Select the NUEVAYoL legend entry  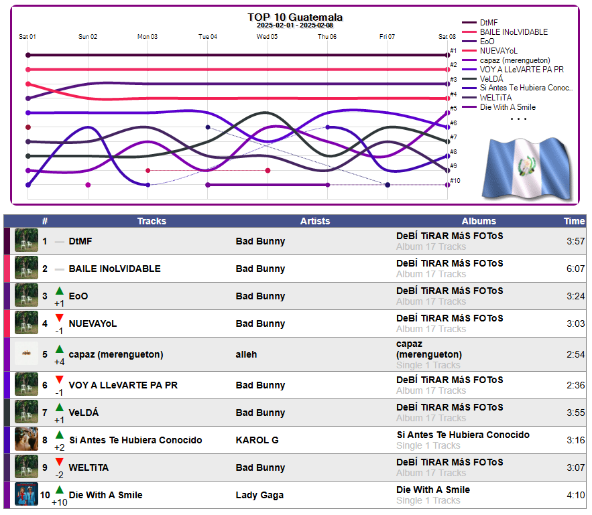point(490,50)
